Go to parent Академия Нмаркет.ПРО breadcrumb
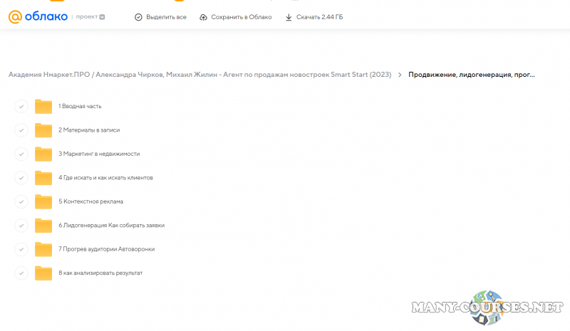The width and height of the screenshot is (570, 331). [x=199, y=75]
